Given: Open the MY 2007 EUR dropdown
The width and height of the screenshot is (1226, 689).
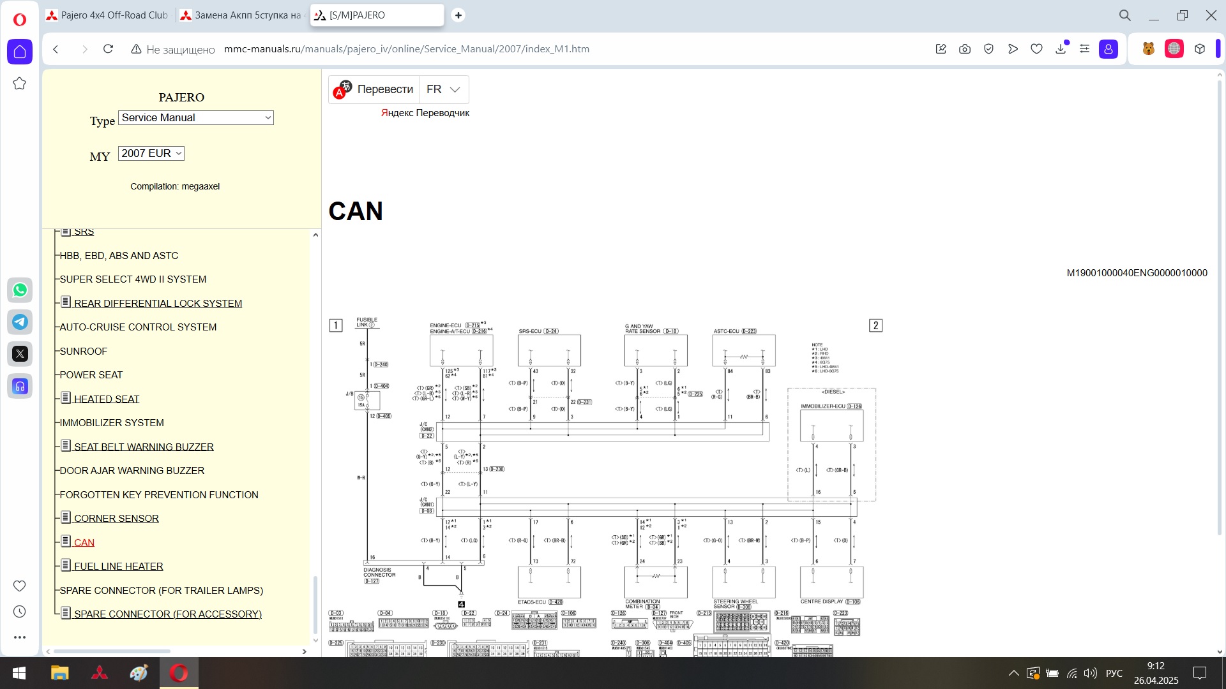Looking at the screenshot, I should coord(151,154).
